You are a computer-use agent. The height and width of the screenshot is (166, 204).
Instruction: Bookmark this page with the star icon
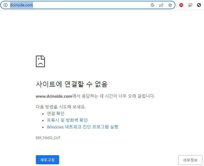(x=170, y=5)
